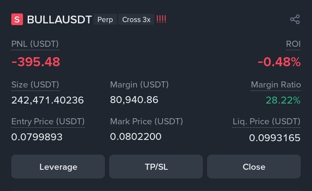312x191 pixels.
Task: Open TP/SL settings
Action: (156, 166)
